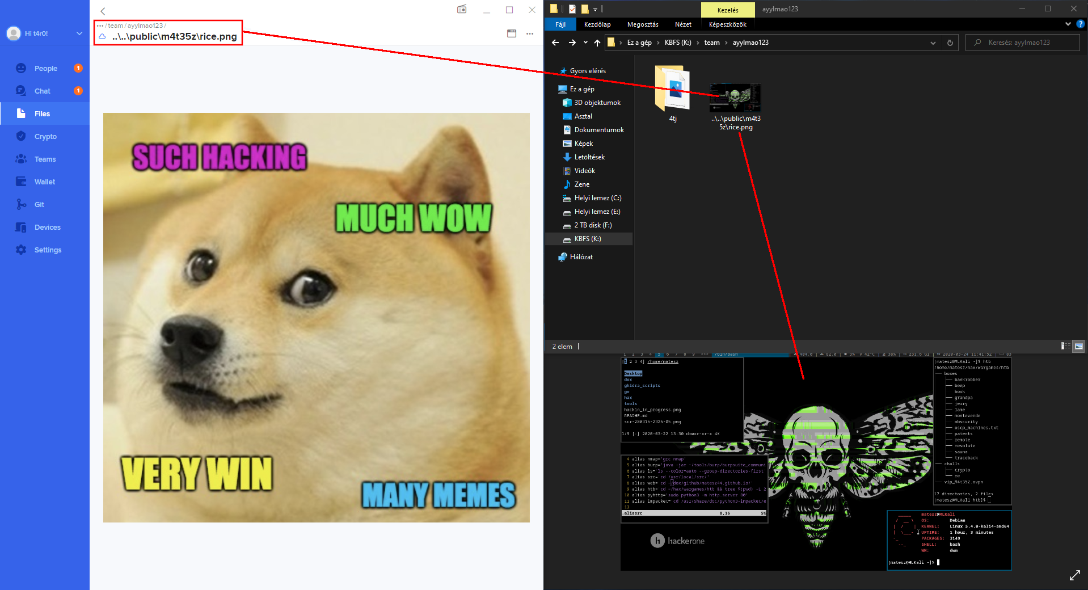Collapse the Ez a gép tree node
Viewport: 1088px width, 590px height.
coord(559,88)
